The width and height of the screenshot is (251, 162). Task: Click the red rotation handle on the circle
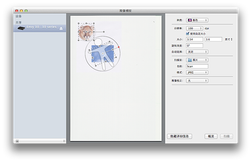click(119, 47)
